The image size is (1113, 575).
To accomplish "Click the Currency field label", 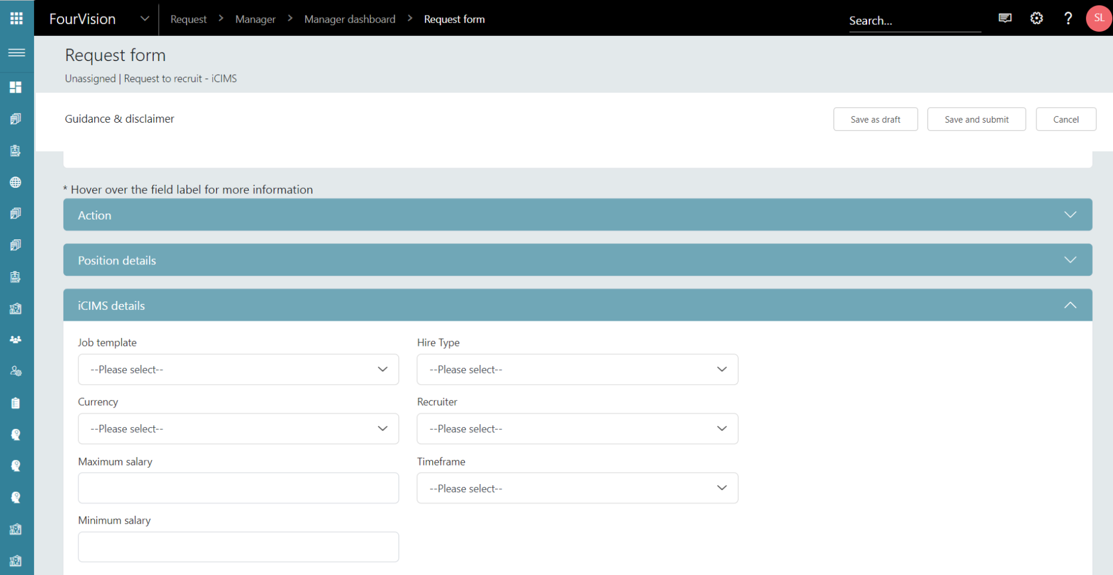I will click(x=98, y=401).
